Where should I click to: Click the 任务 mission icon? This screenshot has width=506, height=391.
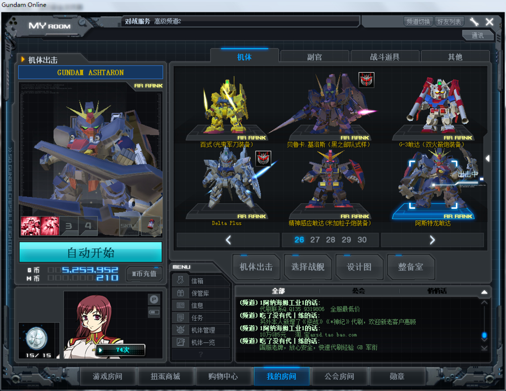coord(181,318)
